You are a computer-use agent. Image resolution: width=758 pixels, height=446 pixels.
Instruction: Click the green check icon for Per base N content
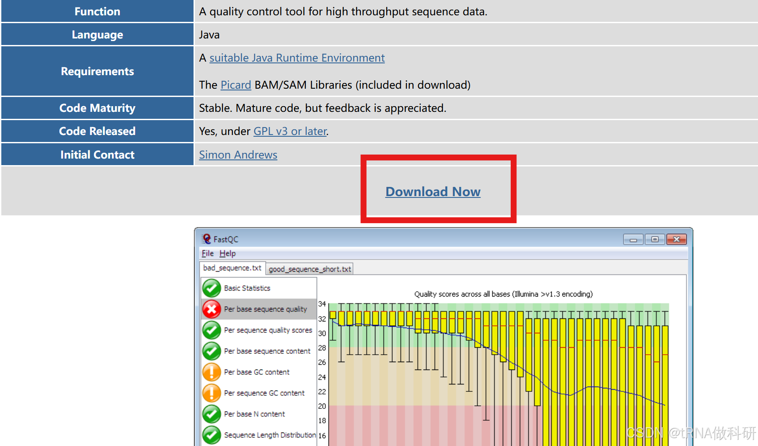(x=211, y=414)
